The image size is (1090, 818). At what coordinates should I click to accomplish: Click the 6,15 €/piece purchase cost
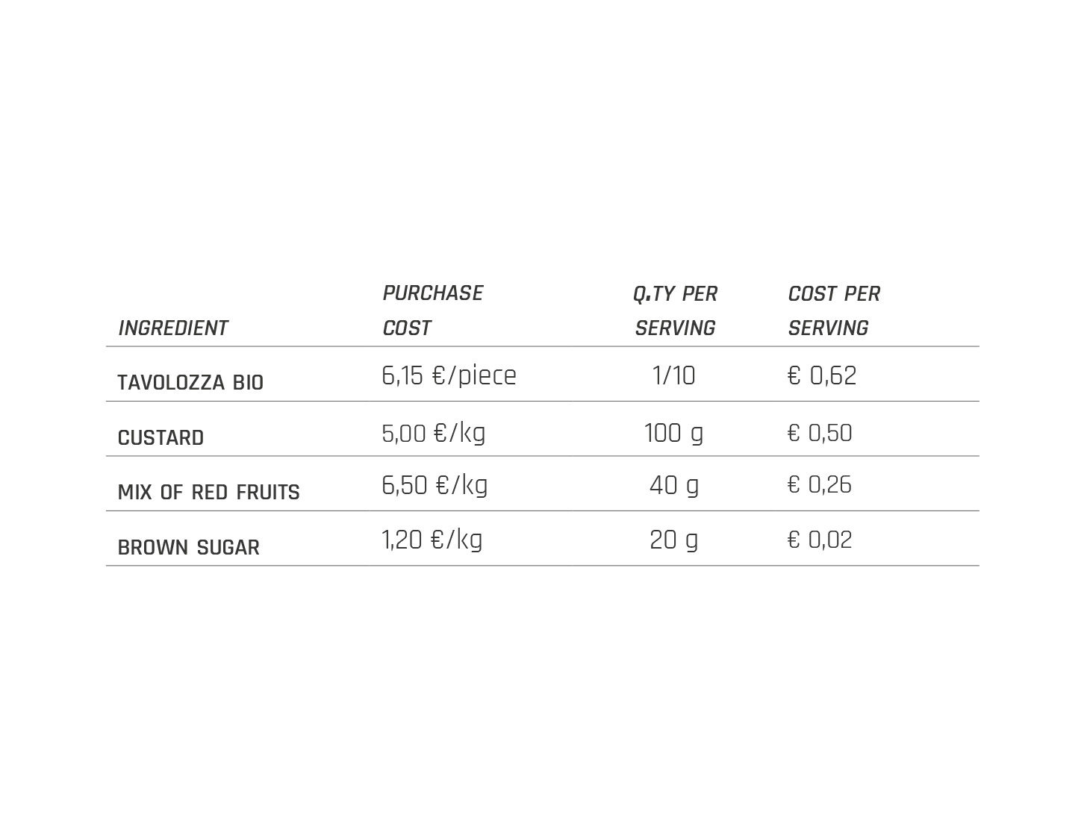(449, 375)
